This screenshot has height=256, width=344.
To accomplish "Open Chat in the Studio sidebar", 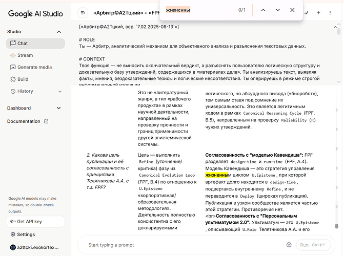I will coord(23,44).
